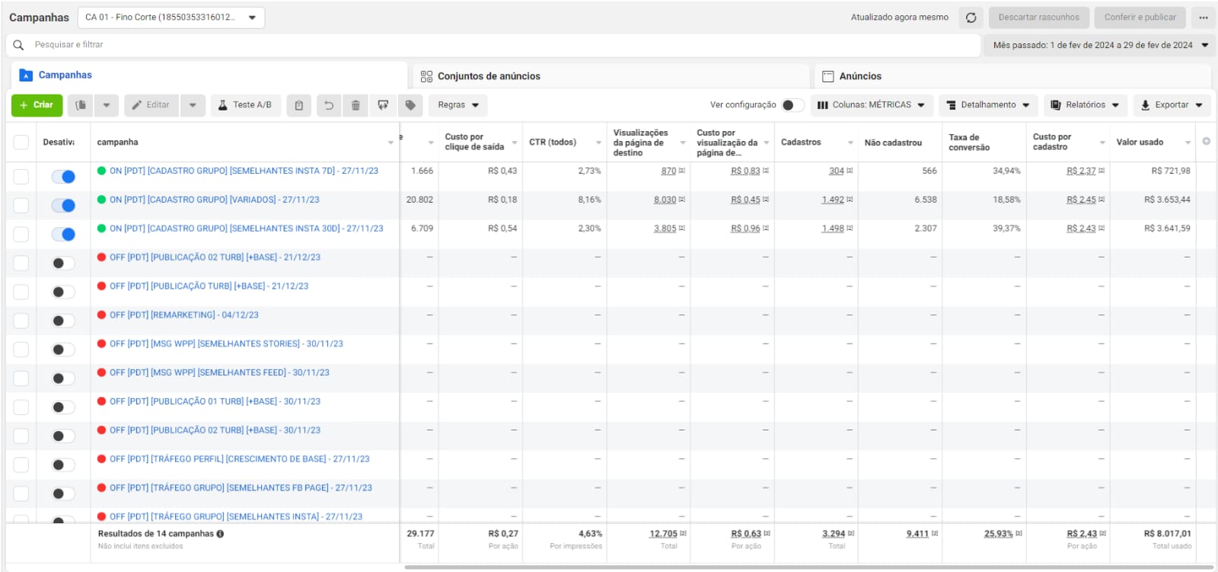This screenshot has height=572, width=1218.
Task: Refresh data with the circular arrow icon
Action: 971,18
